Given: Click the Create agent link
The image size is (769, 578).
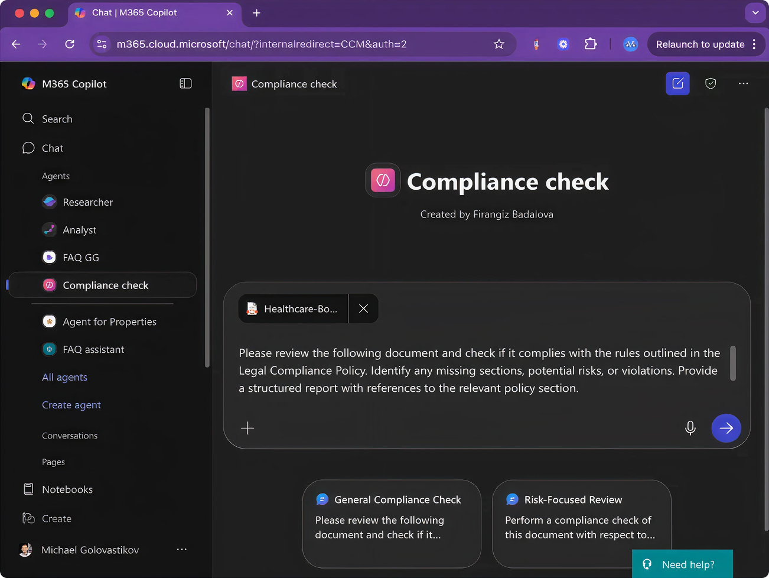Looking at the screenshot, I should click(71, 405).
